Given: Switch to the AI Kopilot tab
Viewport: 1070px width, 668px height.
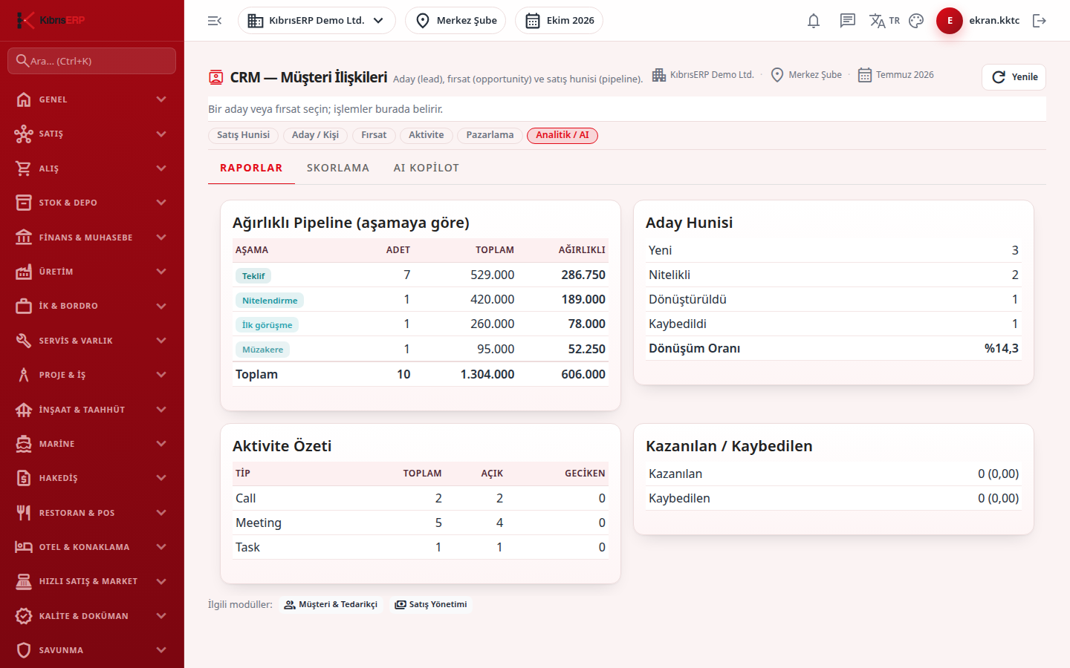Looking at the screenshot, I should 427,168.
